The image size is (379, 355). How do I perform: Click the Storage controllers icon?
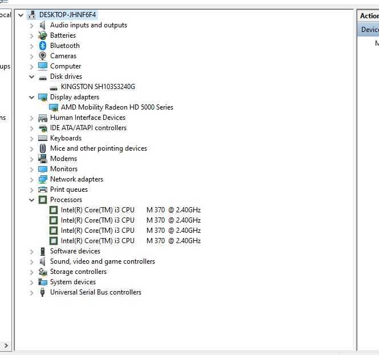pos(43,272)
